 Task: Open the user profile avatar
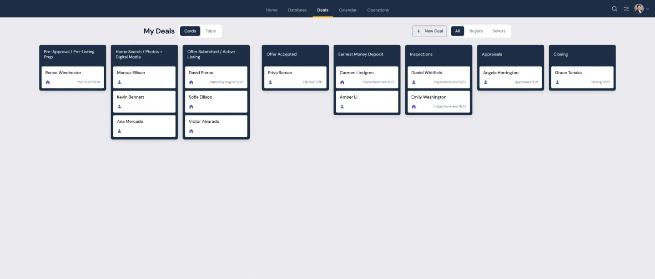[x=639, y=9]
